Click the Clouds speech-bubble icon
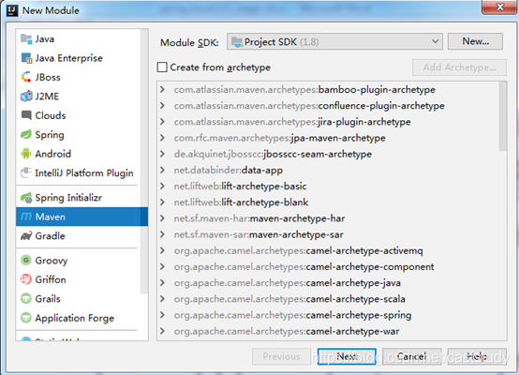The image size is (519, 375). point(26,115)
